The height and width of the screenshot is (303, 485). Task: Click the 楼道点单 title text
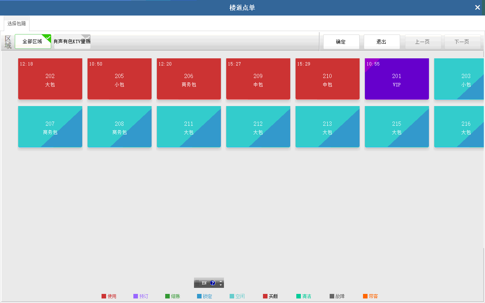[242, 8]
